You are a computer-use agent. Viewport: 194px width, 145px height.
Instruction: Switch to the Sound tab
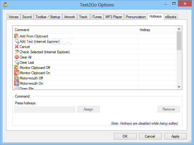click(x=27, y=17)
